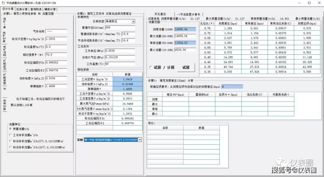Click the app icon in the title bar

(3, 3)
